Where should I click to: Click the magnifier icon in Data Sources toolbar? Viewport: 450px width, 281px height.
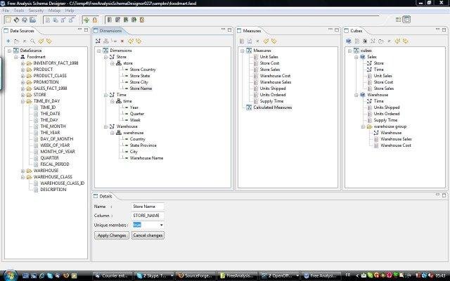click(32, 41)
